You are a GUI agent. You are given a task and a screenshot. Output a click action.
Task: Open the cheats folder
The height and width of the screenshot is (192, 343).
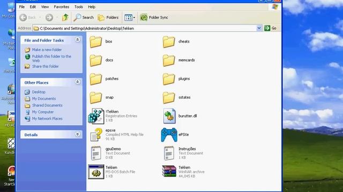click(x=176, y=42)
